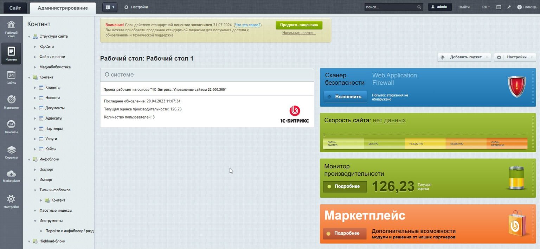Expand the Highload-блоки tree node
This screenshot has height=249, width=540.
(29, 241)
